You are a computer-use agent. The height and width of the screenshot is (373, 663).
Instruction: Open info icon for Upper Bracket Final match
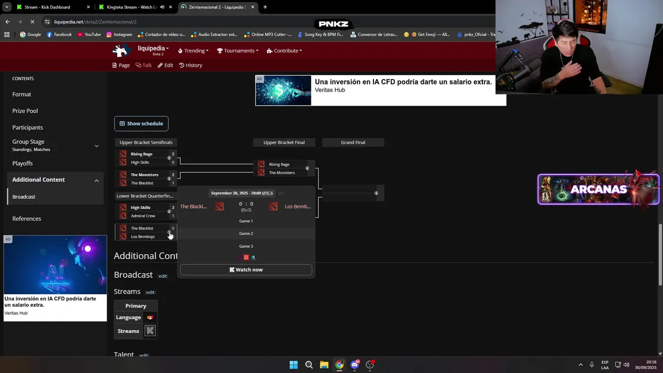[x=307, y=168]
